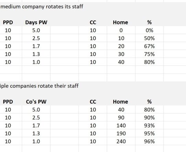This screenshot has height=152, width=186.
Task: Click the first table's Home header
Action: click(x=121, y=22)
